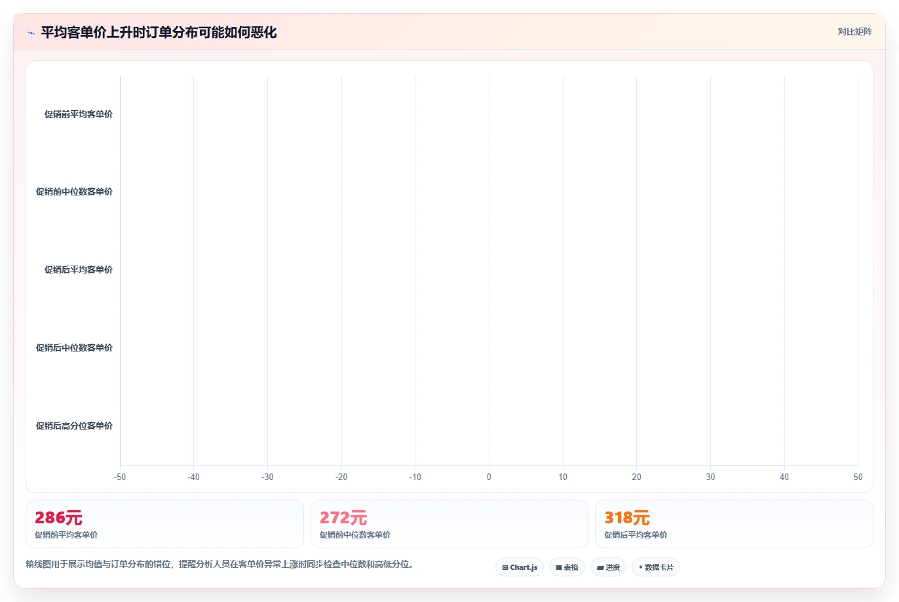The width and height of the screenshot is (899, 602).
Task: Click the chart title 平均客单价上升时订单分布可能如何恶化
Action: (159, 32)
